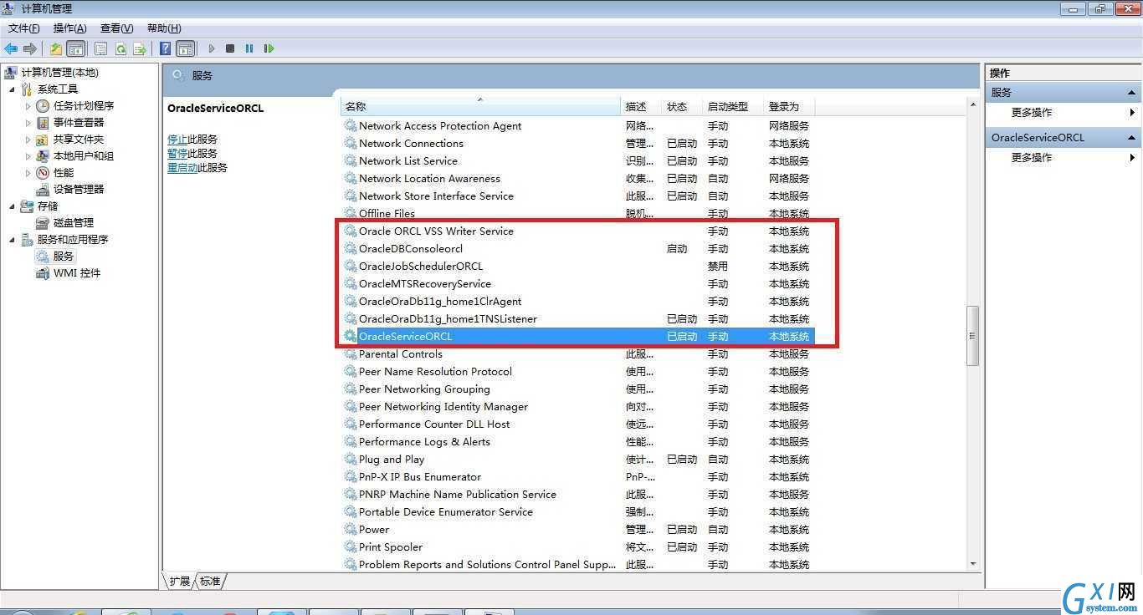This screenshot has width=1143, height=615.
Task: Click the services list scrollbar up arrow
Action: click(972, 105)
